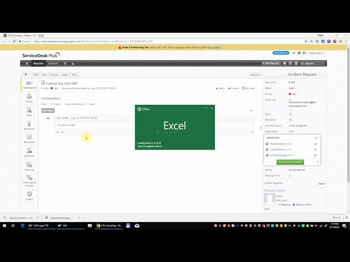The width and height of the screenshot is (350, 262).
Task: Open the user account name dropdown
Action: pyautogui.click(x=317, y=53)
